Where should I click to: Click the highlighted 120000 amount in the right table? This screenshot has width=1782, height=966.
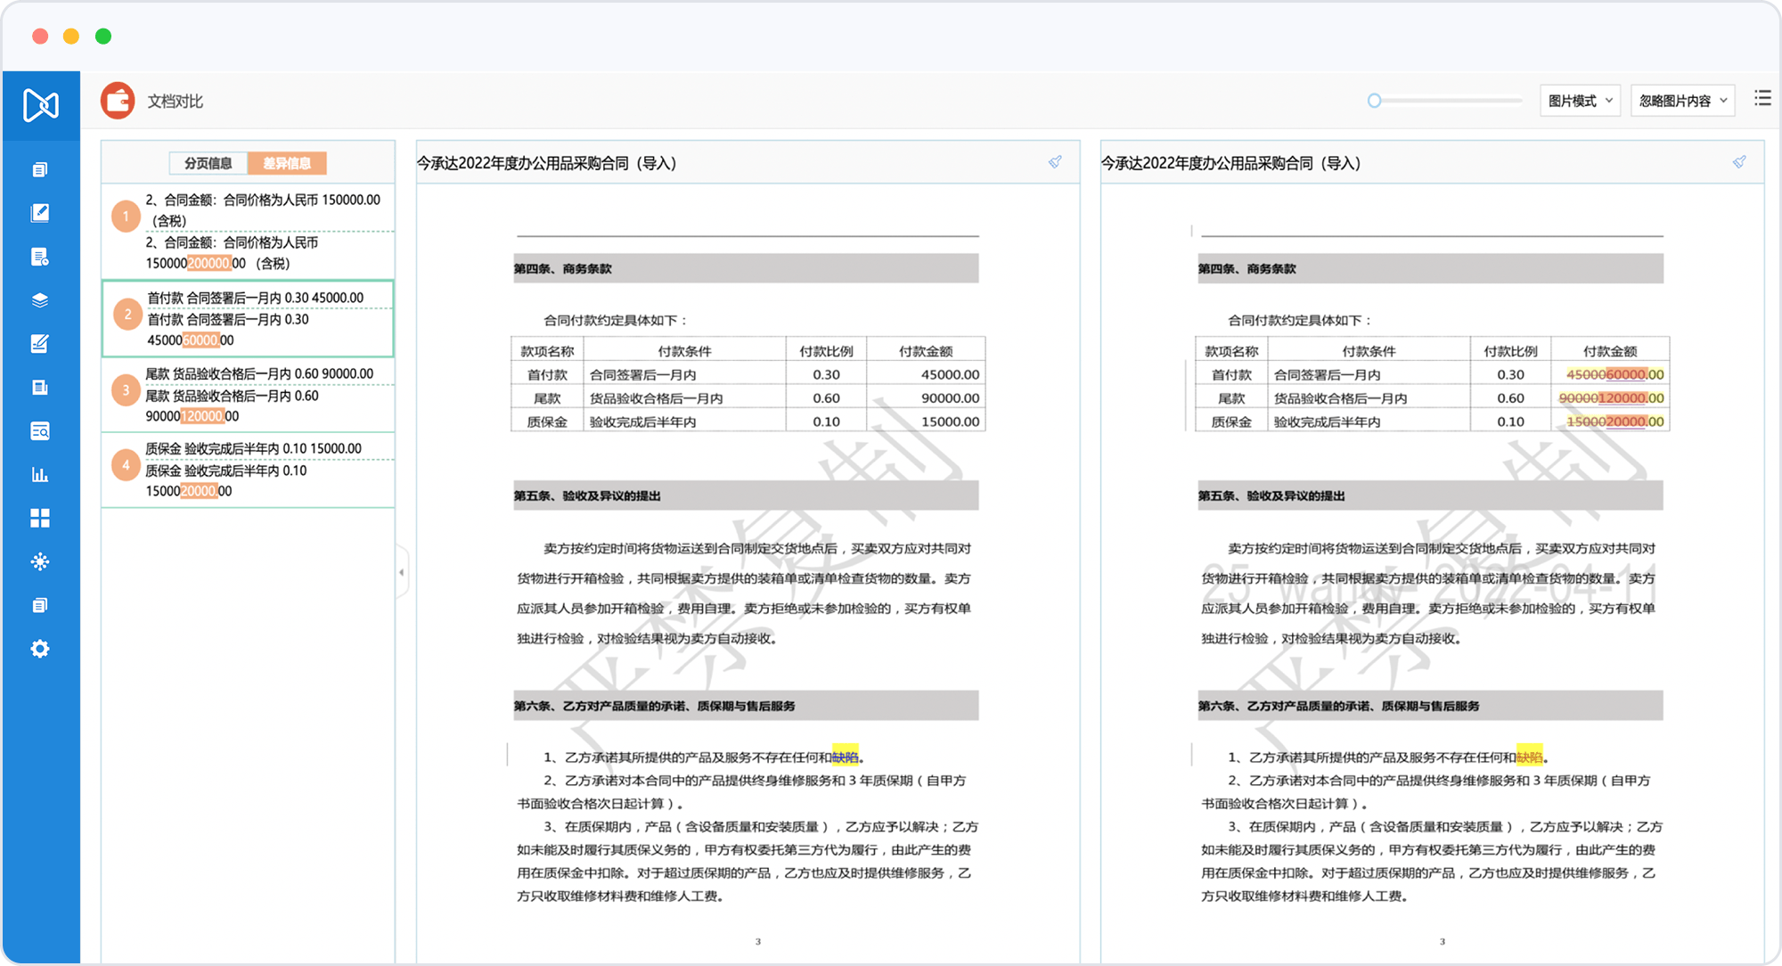click(x=1622, y=398)
